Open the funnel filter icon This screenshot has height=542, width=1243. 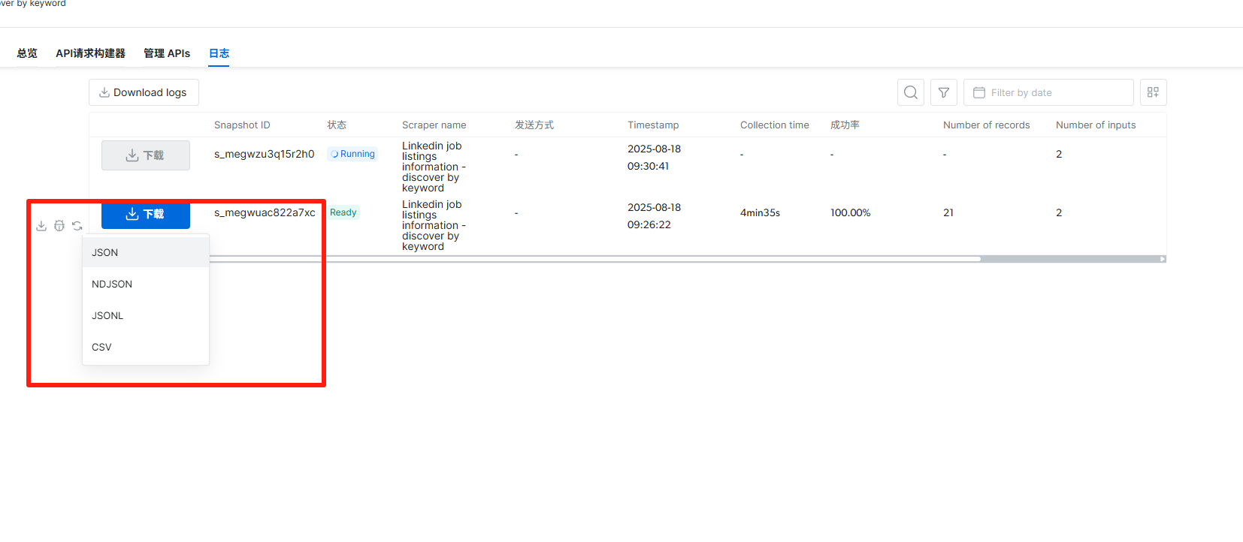(944, 92)
